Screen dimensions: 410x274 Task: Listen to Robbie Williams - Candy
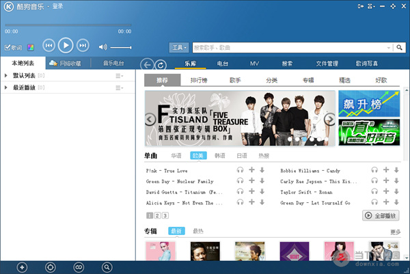click(374, 170)
